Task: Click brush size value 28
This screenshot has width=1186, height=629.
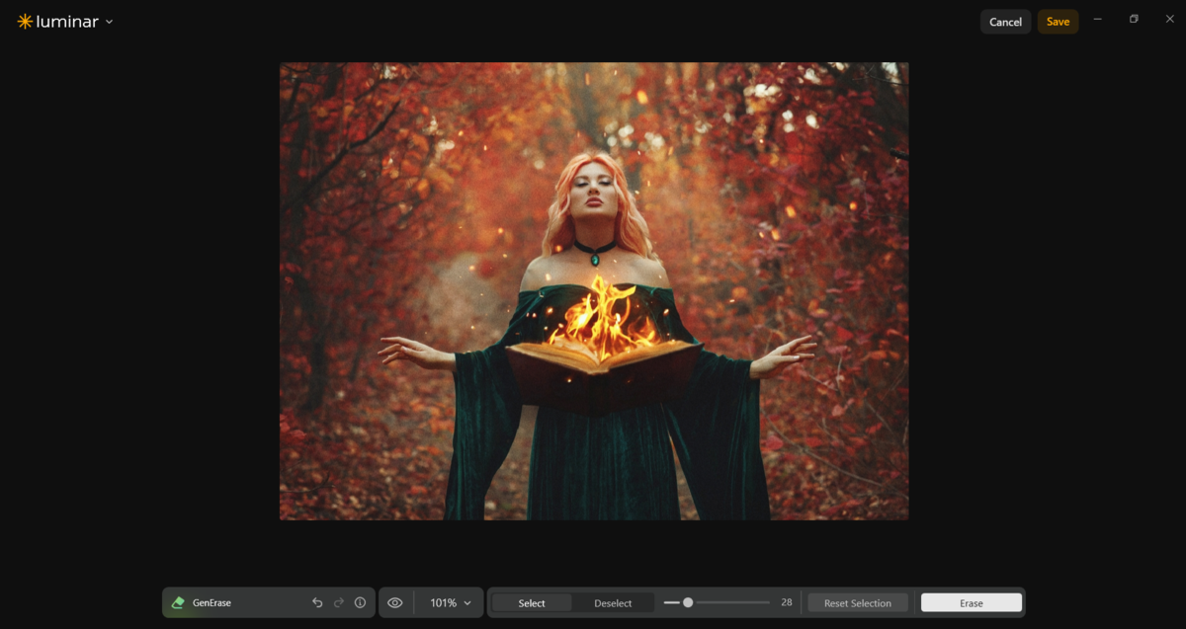Action: click(787, 602)
